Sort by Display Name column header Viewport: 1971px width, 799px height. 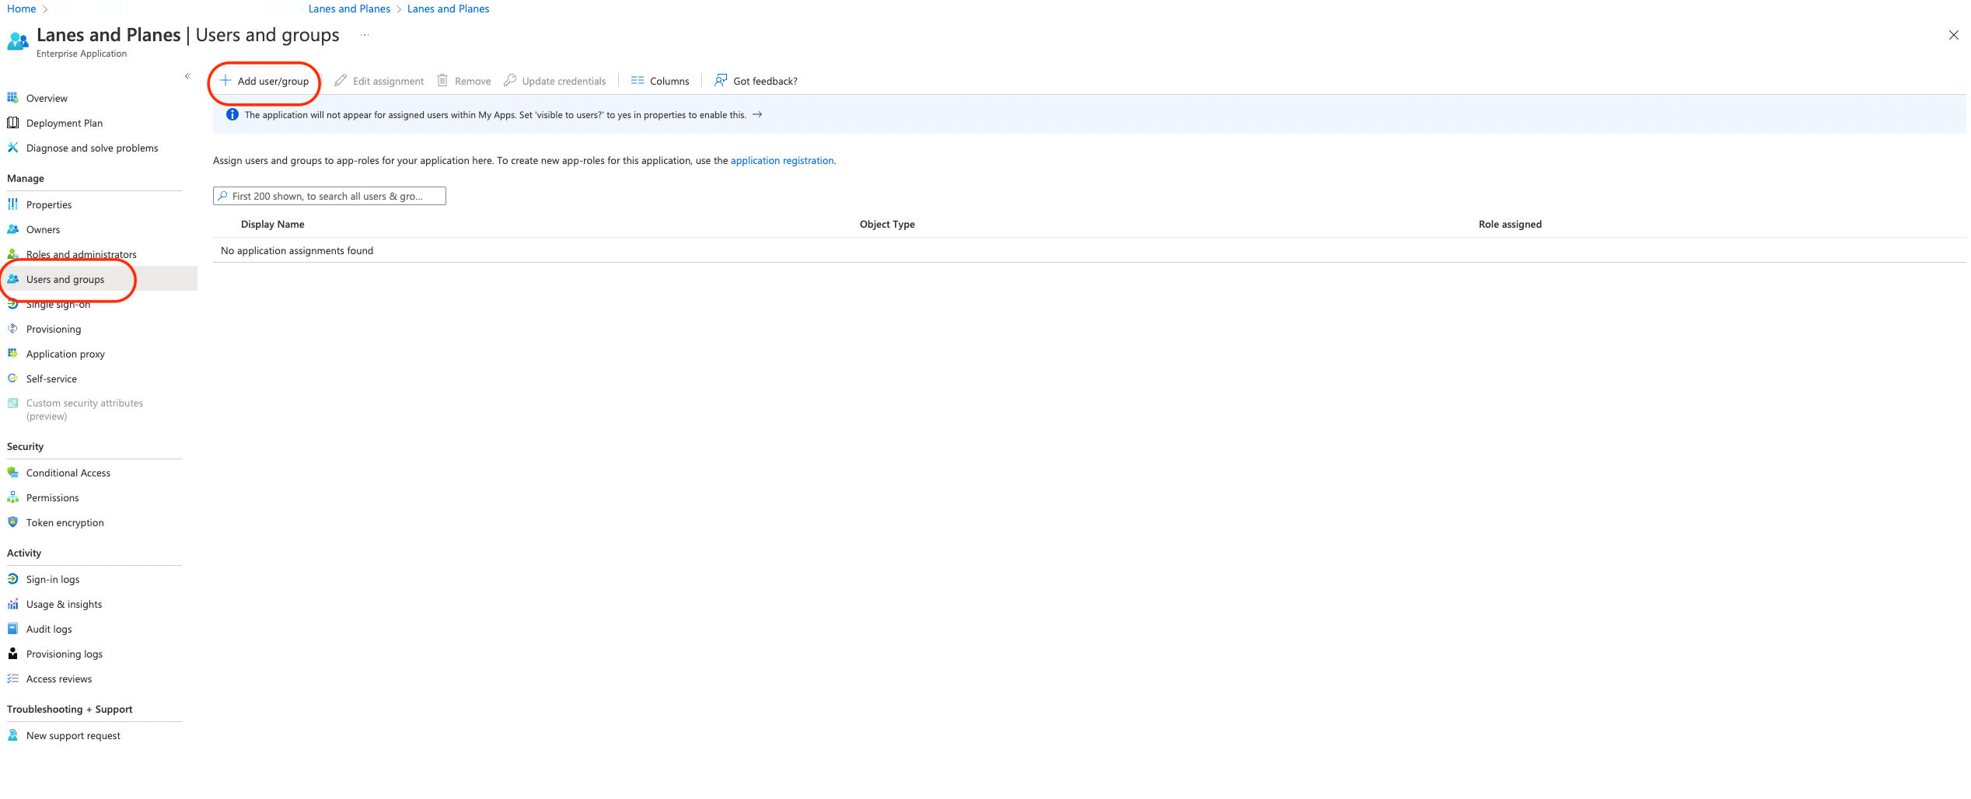(x=273, y=224)
